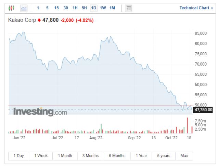Show the 1 Week time range
Viewport: 219px width, 168px height.
(x=40, y=156)
